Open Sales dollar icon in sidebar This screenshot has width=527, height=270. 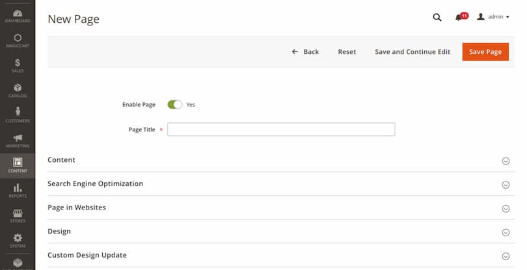[18, 65]
